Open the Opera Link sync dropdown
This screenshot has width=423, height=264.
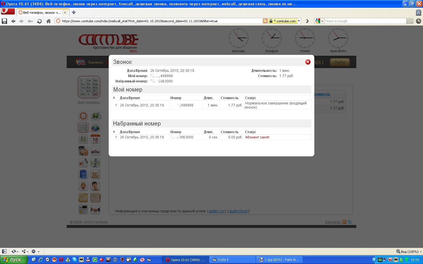pos(15,251)
